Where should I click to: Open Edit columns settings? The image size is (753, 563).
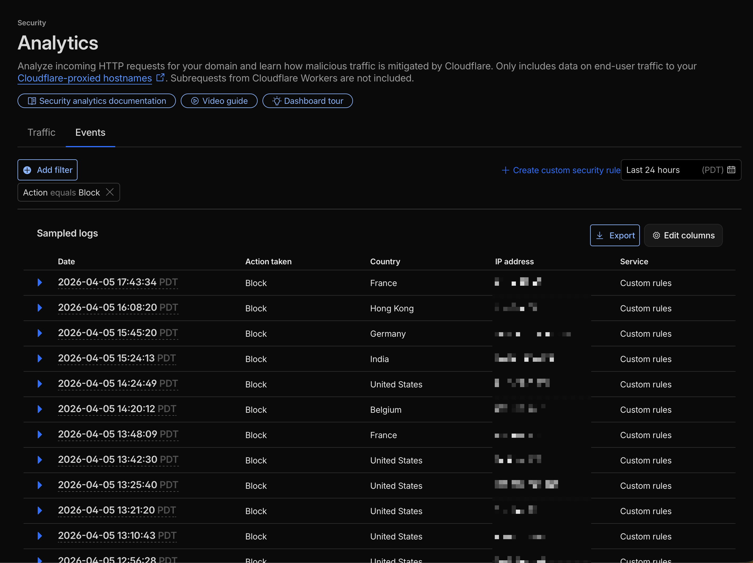pos(683,235)
